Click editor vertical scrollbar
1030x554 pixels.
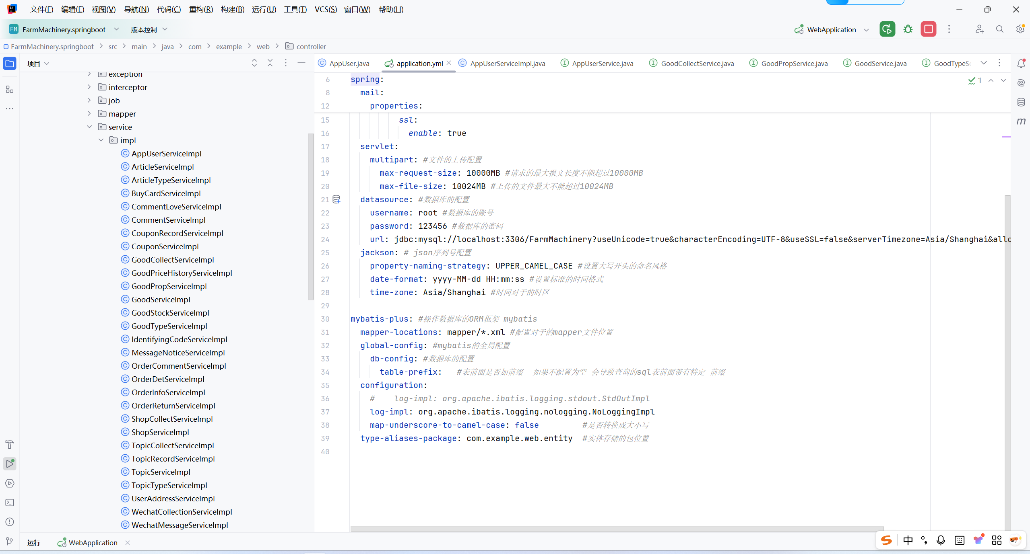click(1007, 362)
